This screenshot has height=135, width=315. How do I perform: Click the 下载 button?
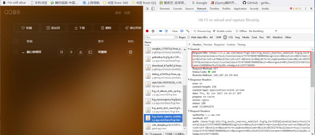coord(80,28)
